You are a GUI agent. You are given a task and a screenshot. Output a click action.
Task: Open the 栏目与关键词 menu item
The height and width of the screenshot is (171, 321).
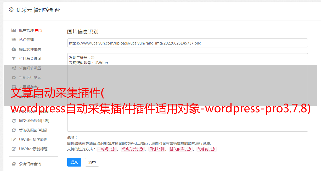(30, 59)
